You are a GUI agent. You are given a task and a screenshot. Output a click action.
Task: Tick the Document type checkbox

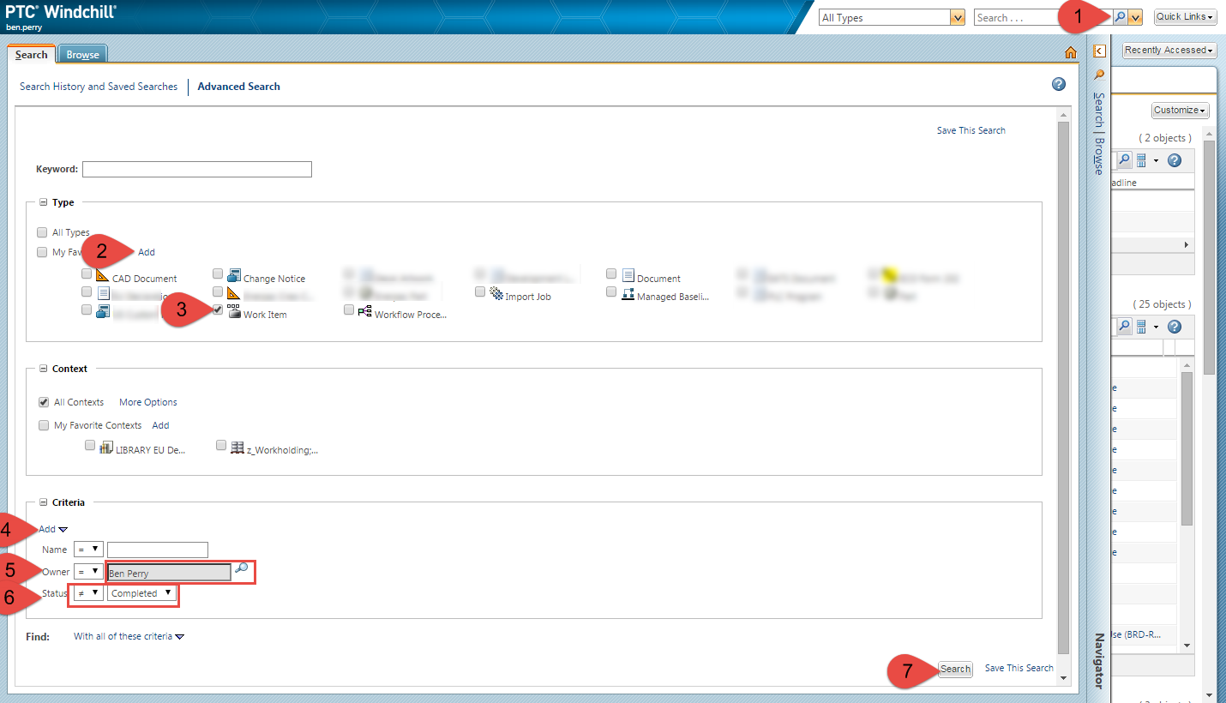[x=611, y=273]
